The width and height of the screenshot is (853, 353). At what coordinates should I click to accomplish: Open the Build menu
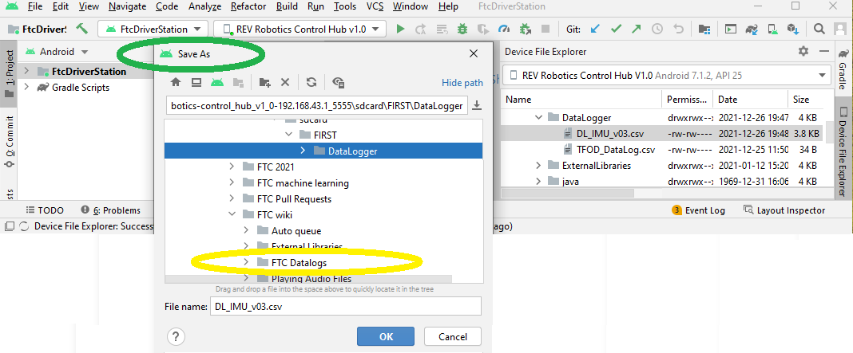tap(287, 6)
